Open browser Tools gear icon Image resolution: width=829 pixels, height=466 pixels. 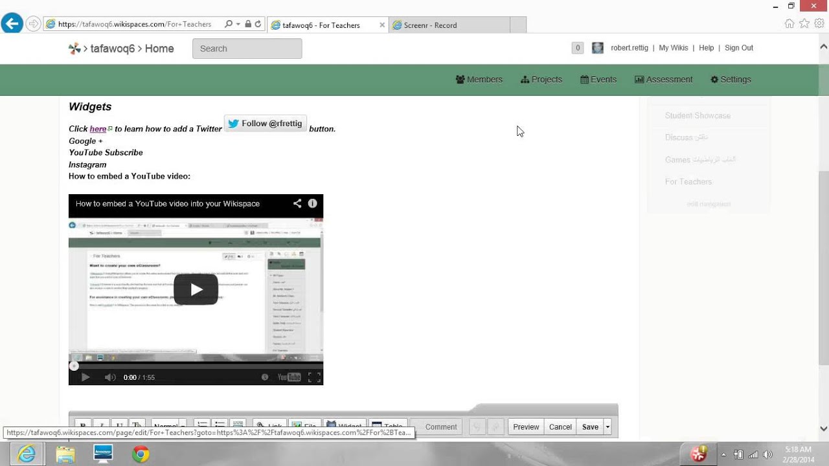pyautogui.click(x=819, y=24)
